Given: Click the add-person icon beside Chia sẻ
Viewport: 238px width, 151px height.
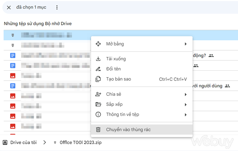Looking at the screenshot, I should [98, 94].
